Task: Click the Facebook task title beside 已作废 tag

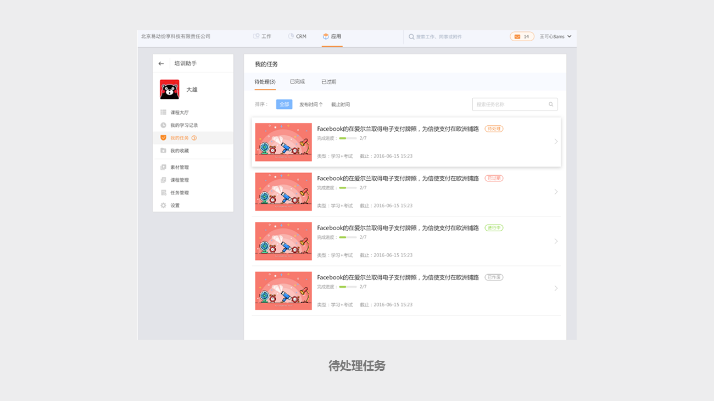Action: coord(398,277)
